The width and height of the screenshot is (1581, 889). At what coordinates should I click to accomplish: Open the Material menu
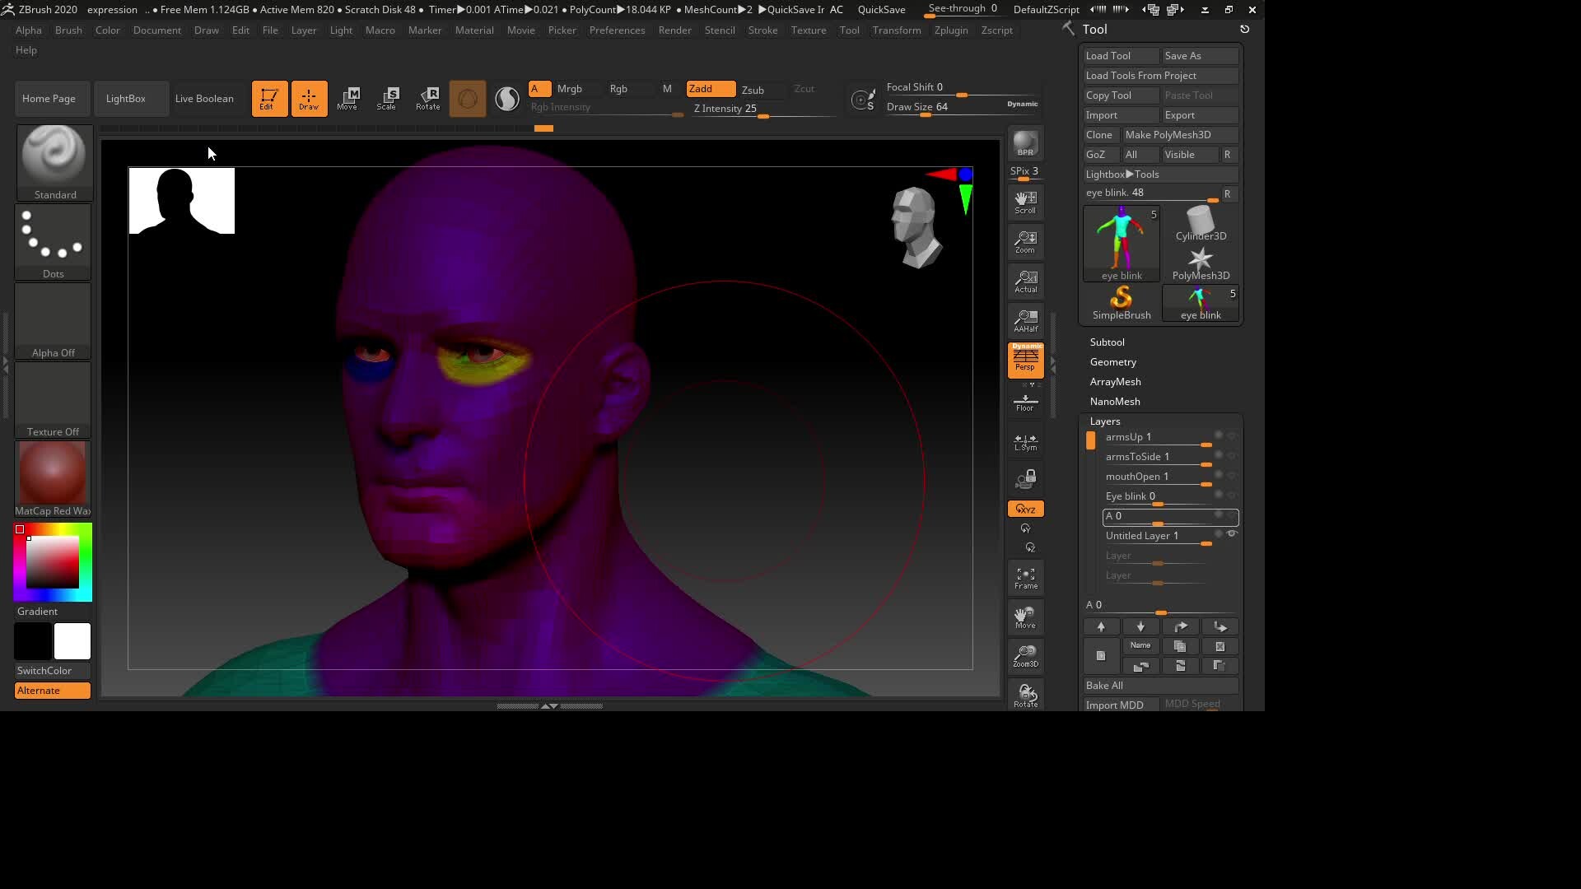coord(474,30)
